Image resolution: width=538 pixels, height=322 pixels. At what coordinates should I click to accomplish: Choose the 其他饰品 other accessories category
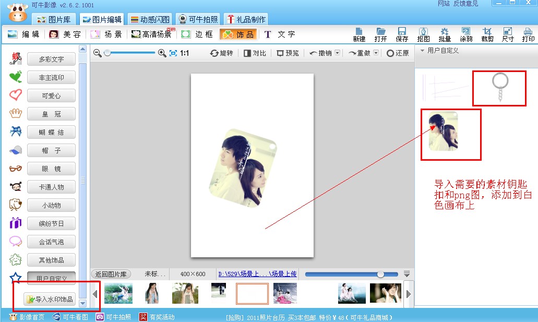pyautogui.click(x=52, y=260)
